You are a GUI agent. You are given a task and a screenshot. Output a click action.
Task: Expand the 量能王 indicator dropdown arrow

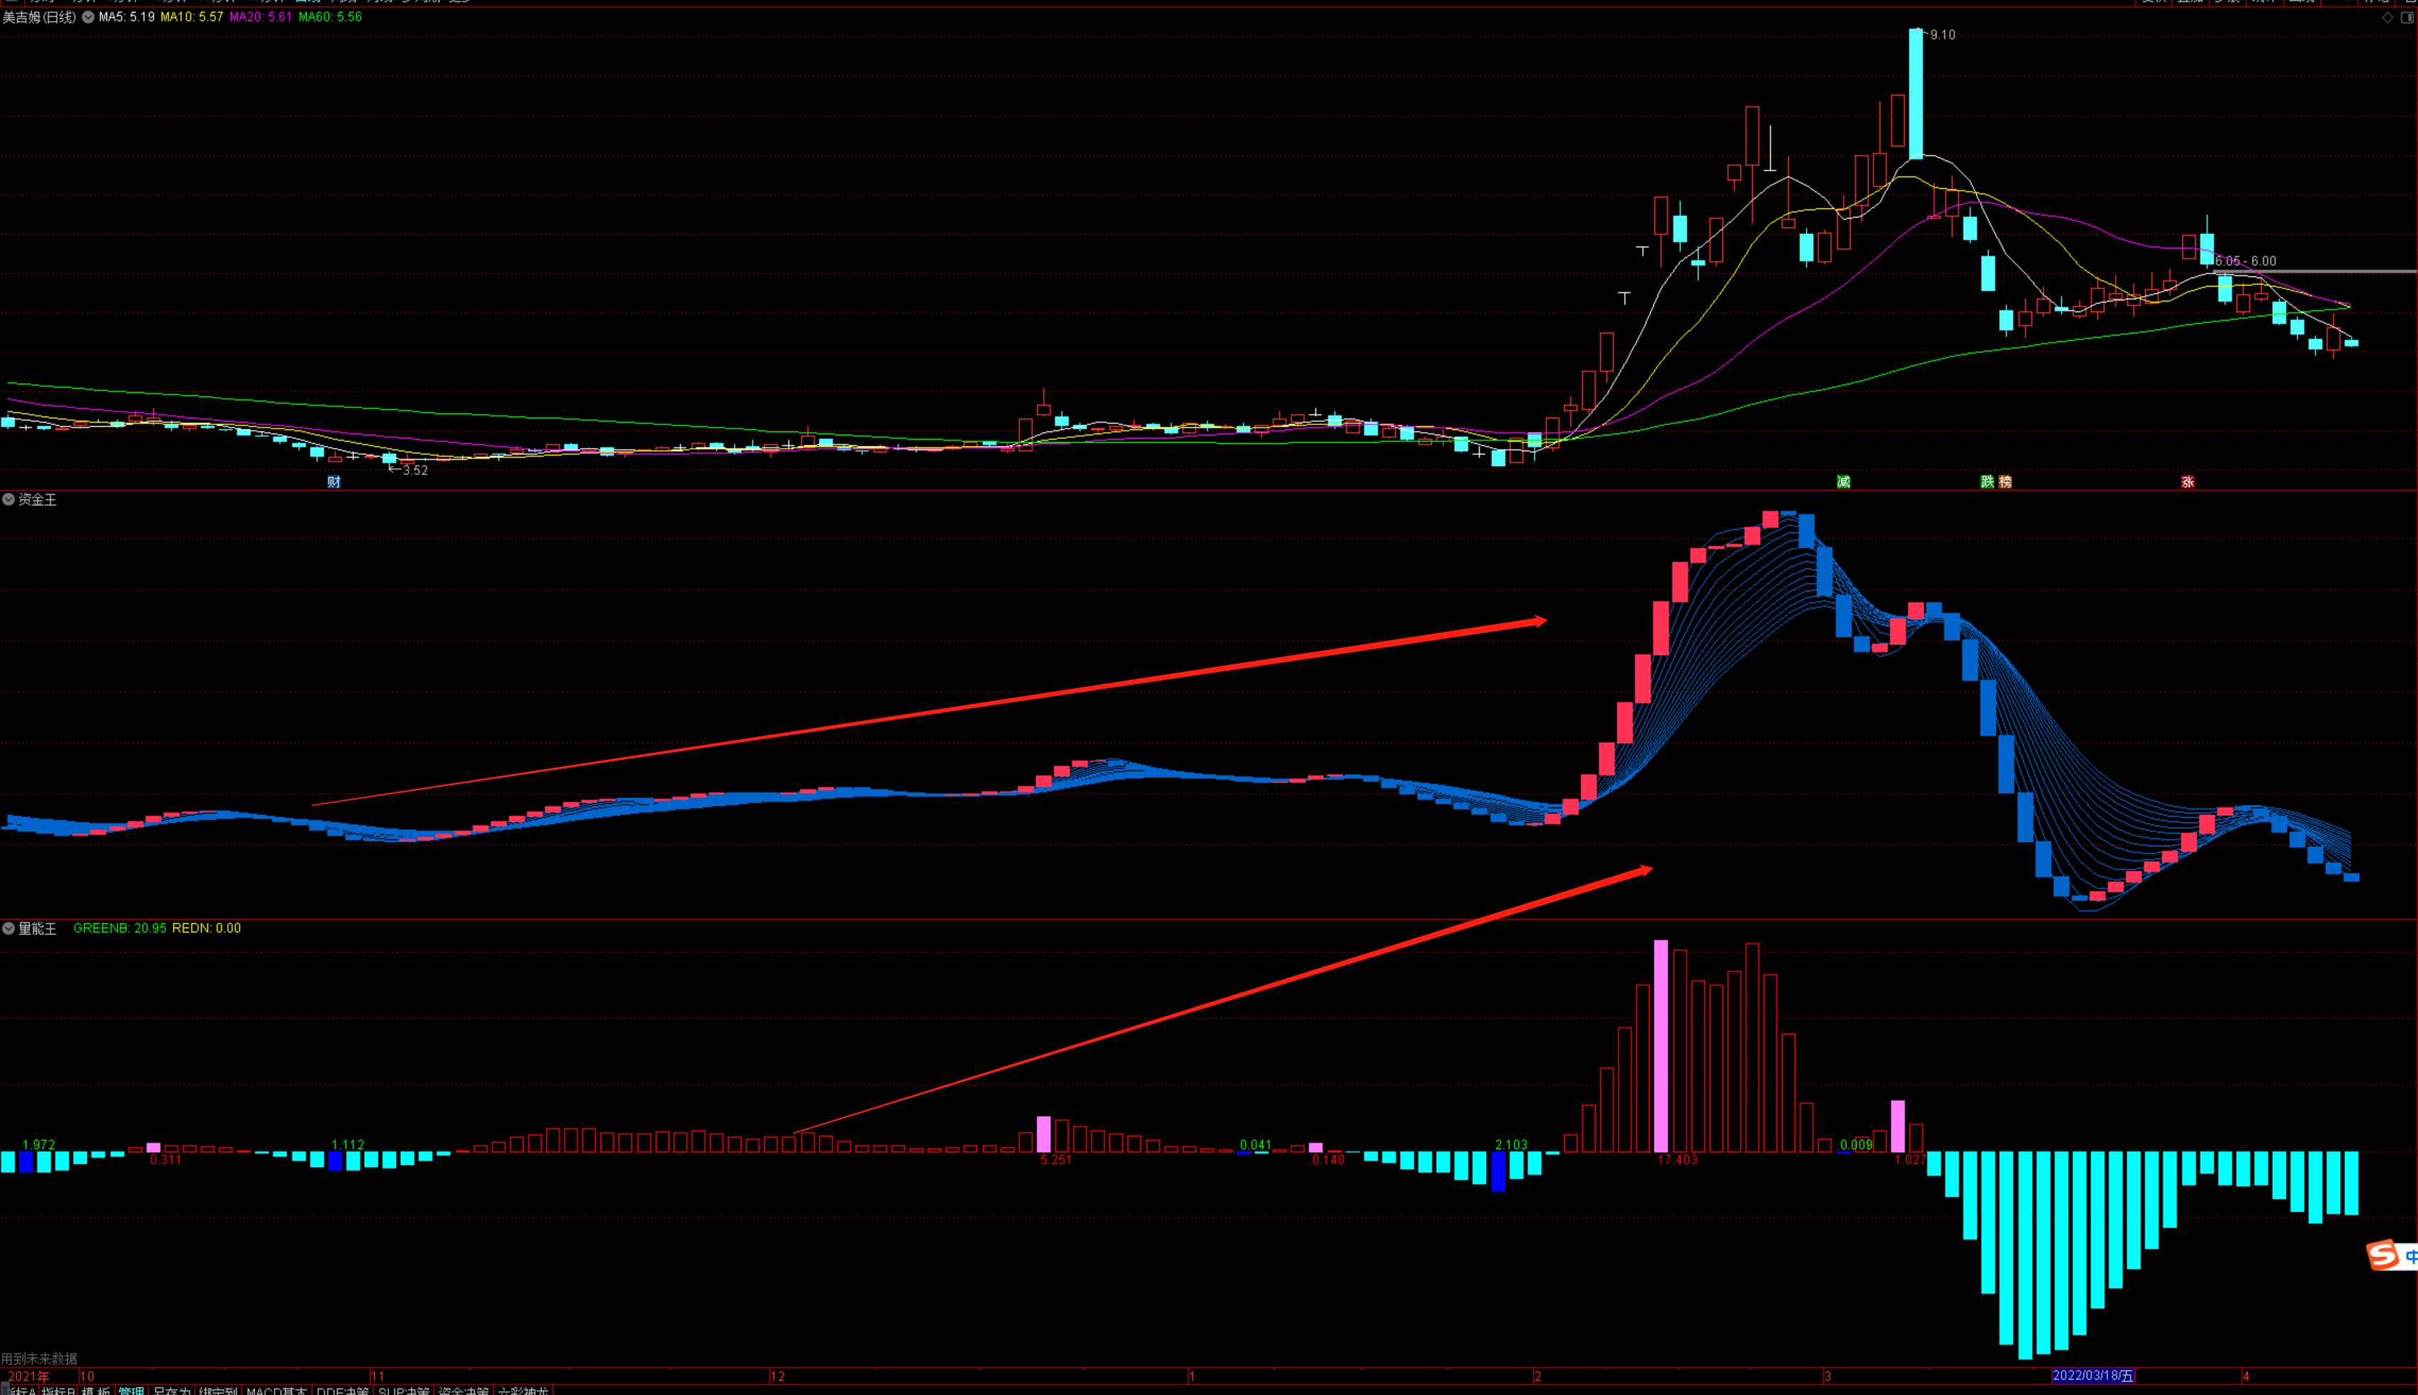pos(8,928)
